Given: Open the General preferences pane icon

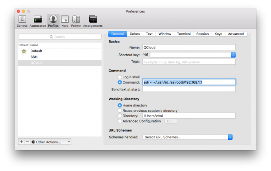Looking at the screenshot, I should (x=22, y=21).
